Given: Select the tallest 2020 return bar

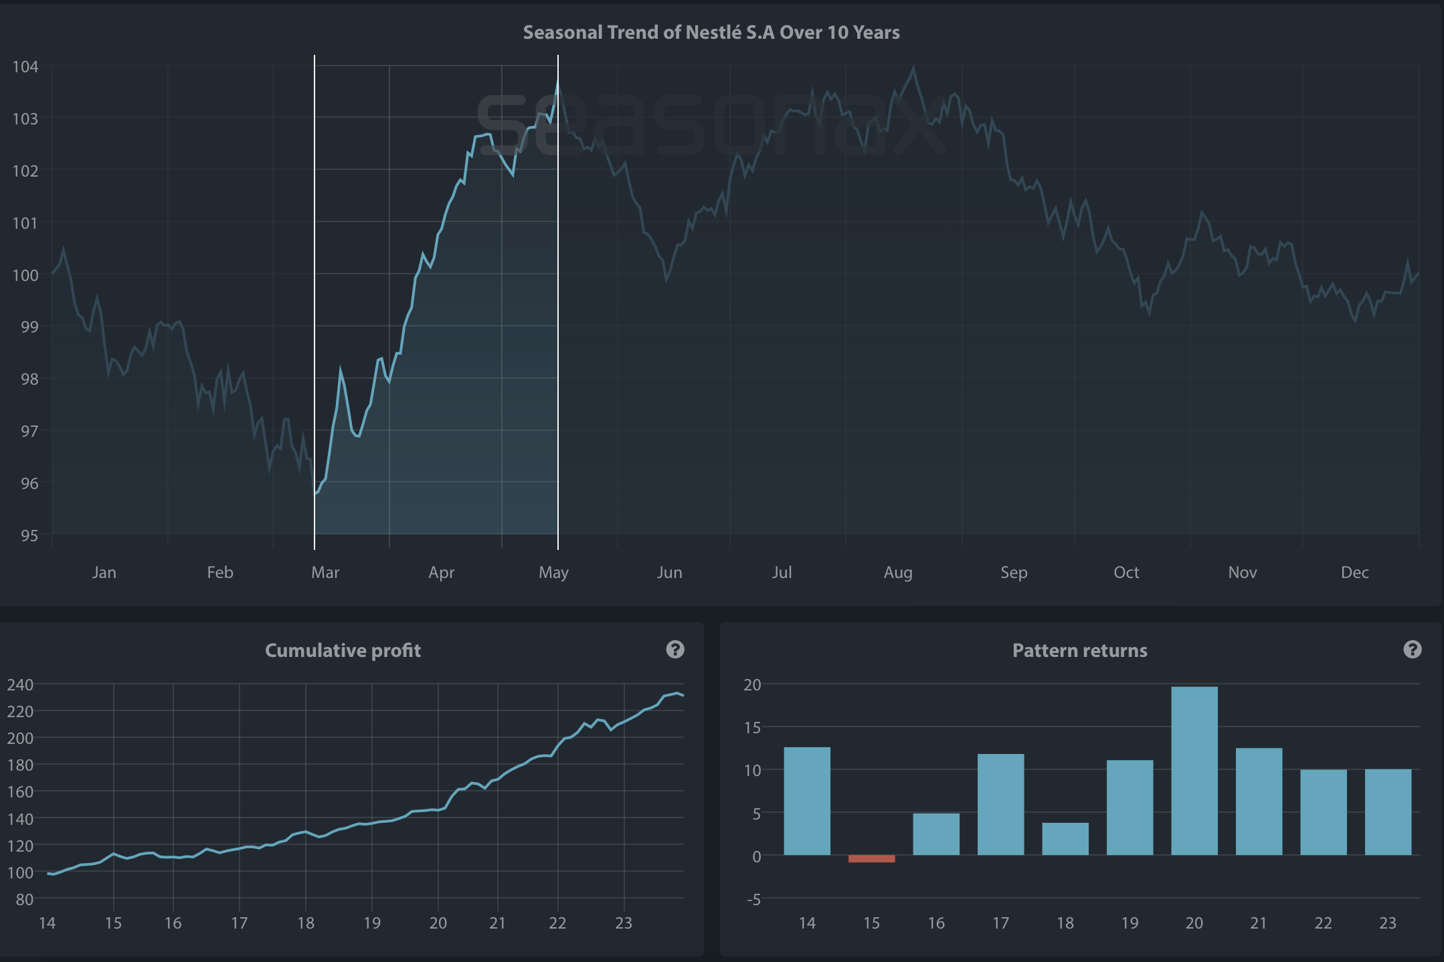Looking at the screenshot, I should tap(1194, 771).
